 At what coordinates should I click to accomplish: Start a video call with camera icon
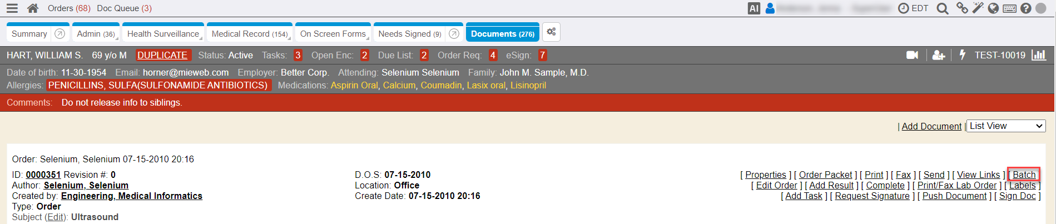coord(913,55)
